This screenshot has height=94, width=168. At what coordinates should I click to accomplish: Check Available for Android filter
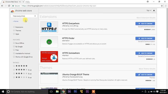tap(14, 53)
